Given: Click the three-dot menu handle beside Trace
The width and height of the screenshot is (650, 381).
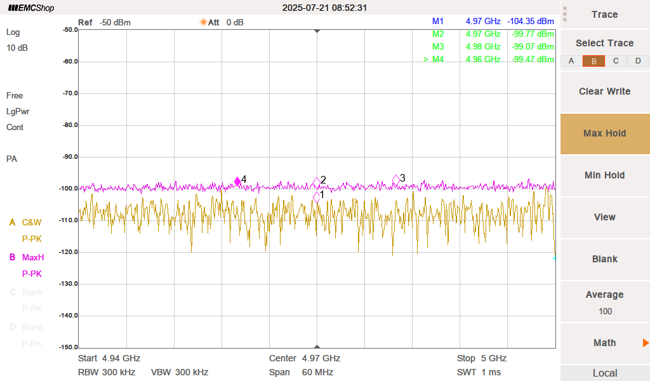Looking at the screenshot, I should [565, 14].
